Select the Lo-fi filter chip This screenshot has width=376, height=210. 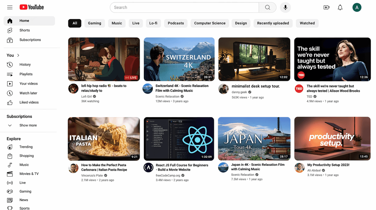tap(153, 23)
